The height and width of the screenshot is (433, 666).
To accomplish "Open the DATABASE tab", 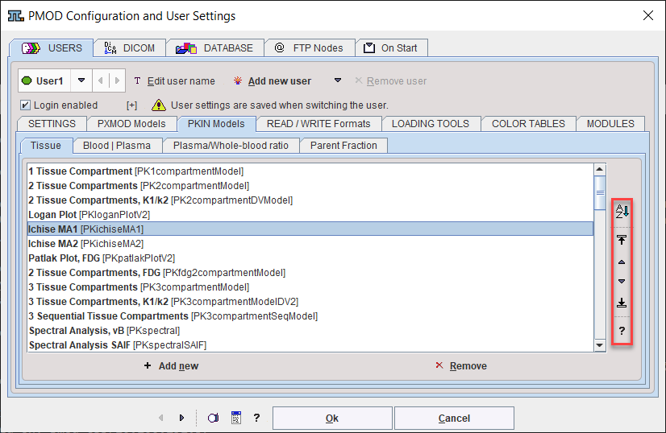I will 215,48.
